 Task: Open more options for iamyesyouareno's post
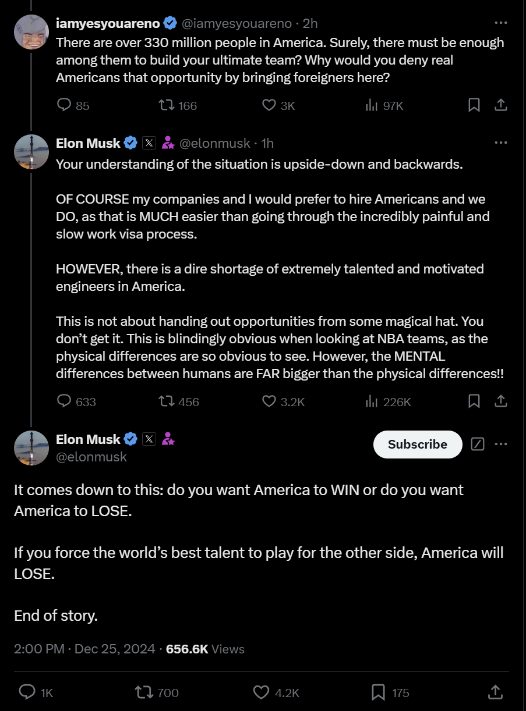tap(500, 23)
